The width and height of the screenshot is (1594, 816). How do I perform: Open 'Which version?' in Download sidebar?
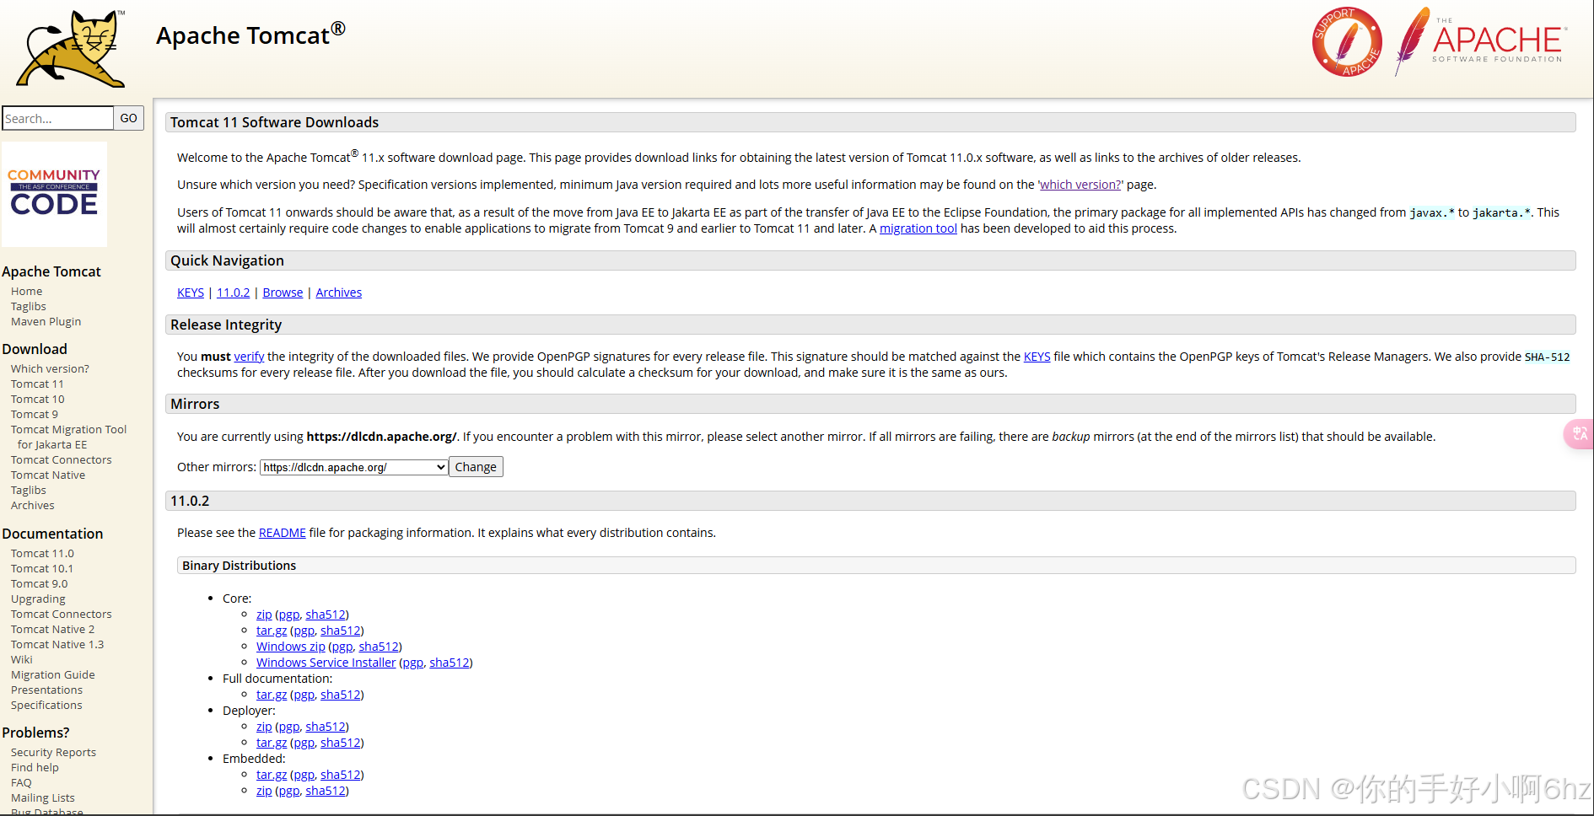pos(50,368)
